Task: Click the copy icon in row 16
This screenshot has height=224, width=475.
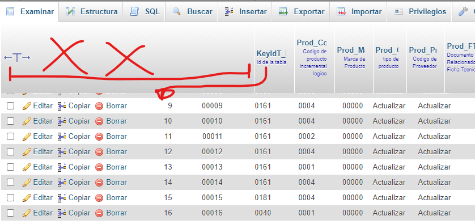Action: [x=62, y=213]
